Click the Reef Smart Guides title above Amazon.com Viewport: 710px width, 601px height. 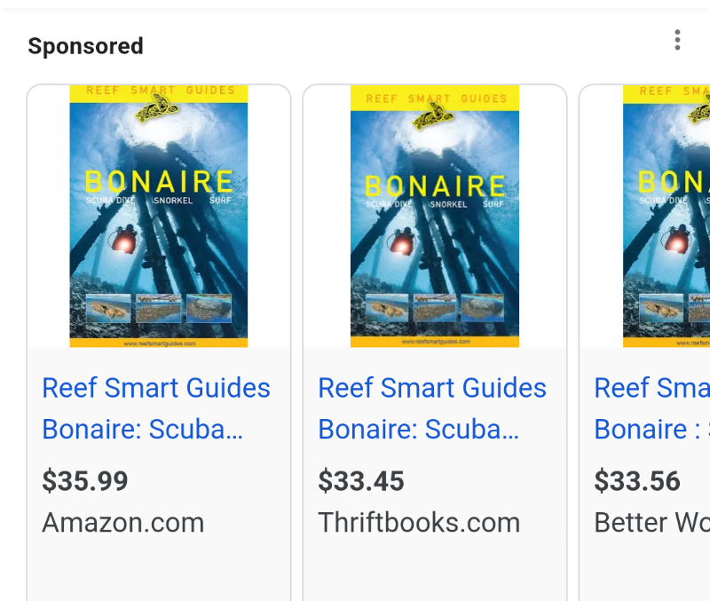pos(156,408)
